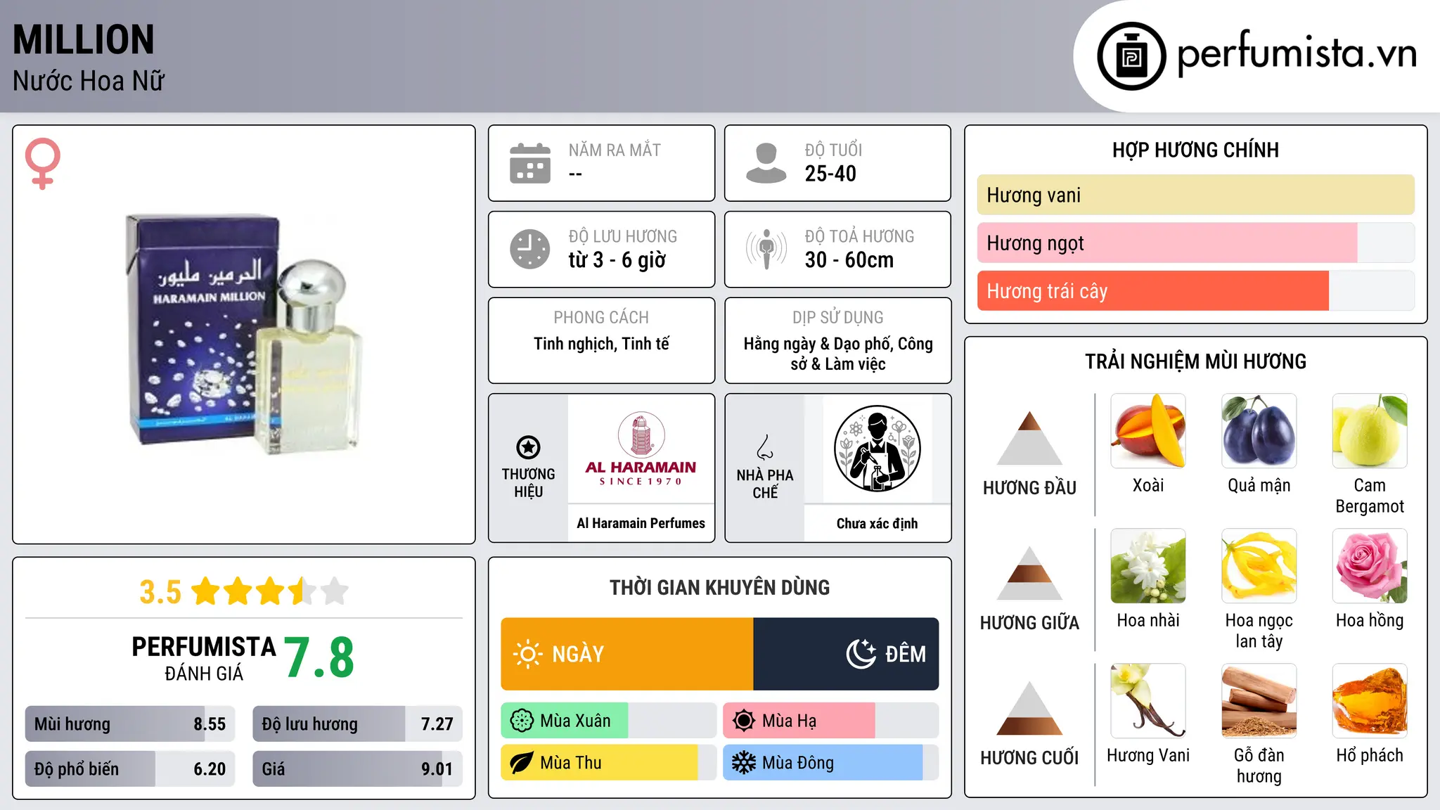Click the 'Hợp Hương Chính' heading

1195,150
